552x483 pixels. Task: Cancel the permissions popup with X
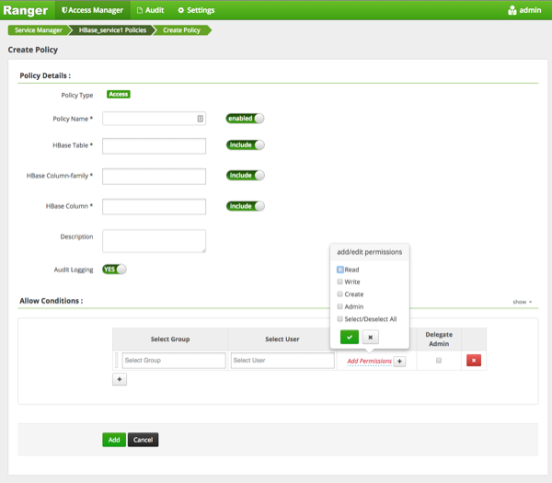[370, 337]
